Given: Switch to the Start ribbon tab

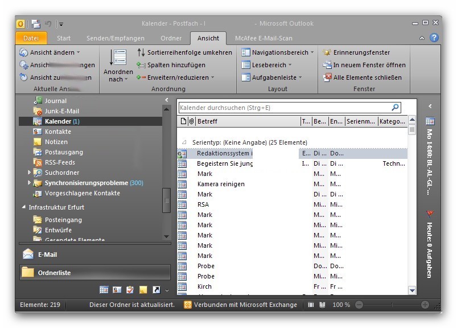Looking at the screenshot, I should 64,38.
